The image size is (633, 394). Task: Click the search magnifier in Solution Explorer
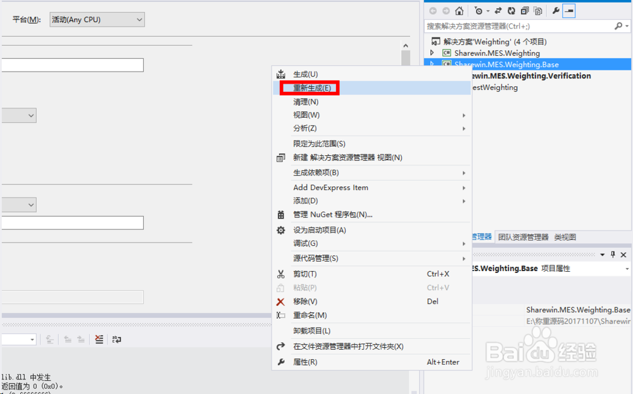click(x=618, y=26)
